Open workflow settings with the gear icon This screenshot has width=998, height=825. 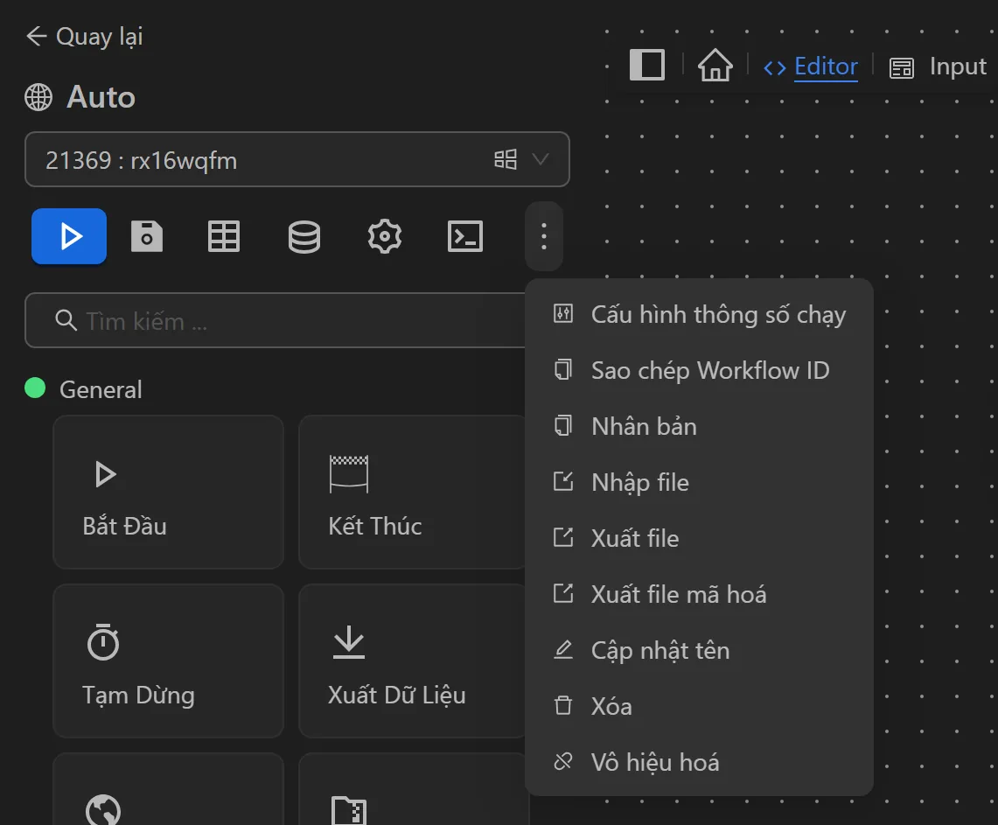pos(384,235)
